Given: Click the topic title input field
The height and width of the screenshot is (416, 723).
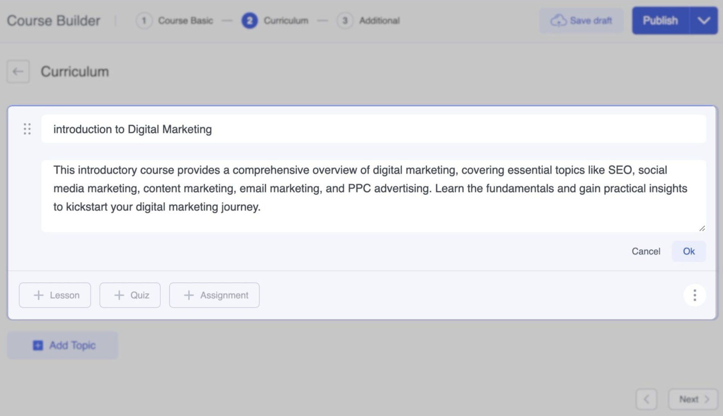Looking at the screenshot, I should [x=374, y=129].
